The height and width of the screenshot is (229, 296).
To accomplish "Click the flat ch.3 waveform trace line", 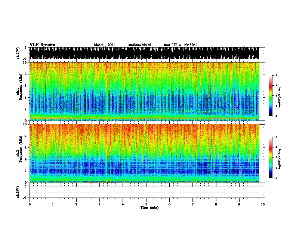I will [x=144, y=192].
